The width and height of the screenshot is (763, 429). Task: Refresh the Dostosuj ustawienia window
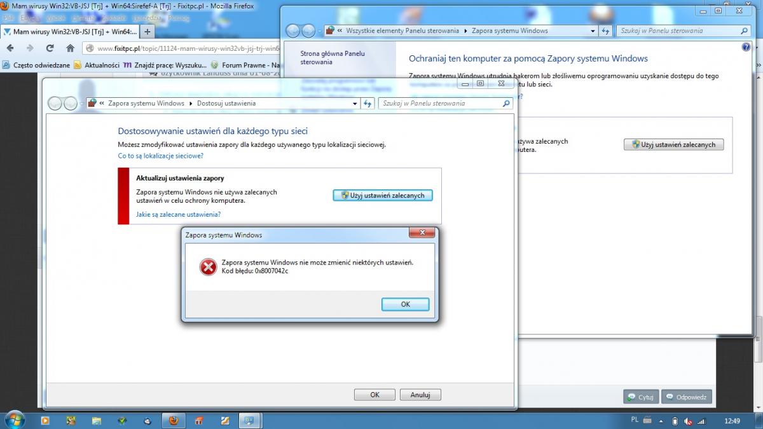tap(368, 104)
